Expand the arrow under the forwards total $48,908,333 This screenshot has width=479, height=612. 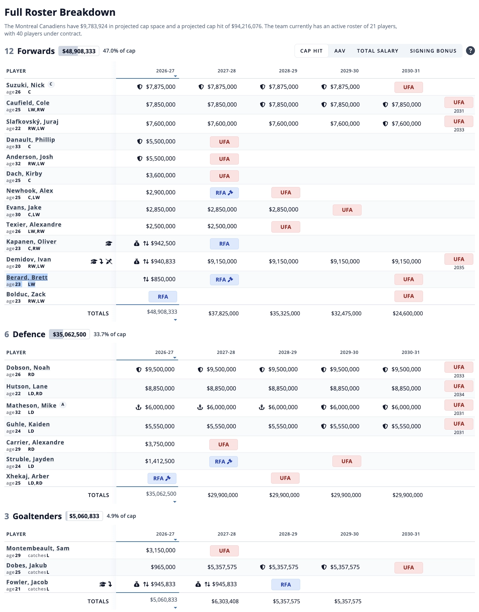click(175, 320)
